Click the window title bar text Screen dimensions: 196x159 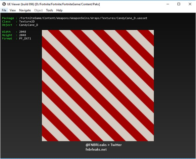(53, 4)
